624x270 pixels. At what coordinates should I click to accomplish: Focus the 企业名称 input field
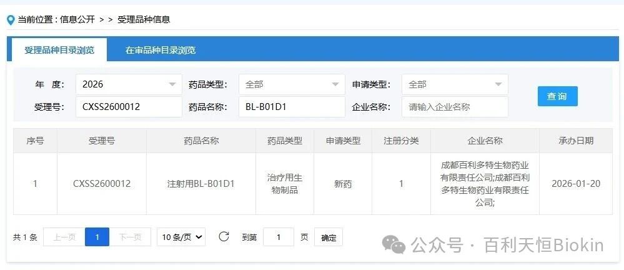coord(454,107)
